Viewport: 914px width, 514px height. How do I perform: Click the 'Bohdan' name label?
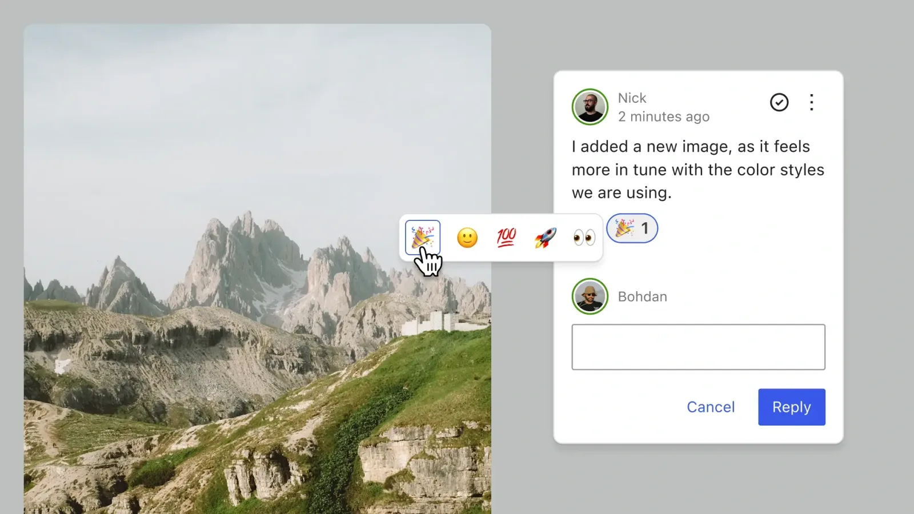coord(643,296)
